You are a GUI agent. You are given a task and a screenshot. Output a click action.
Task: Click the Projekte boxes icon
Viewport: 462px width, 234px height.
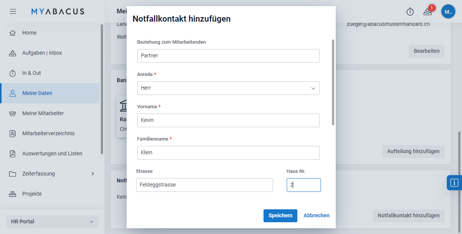[x=13, y=194]
